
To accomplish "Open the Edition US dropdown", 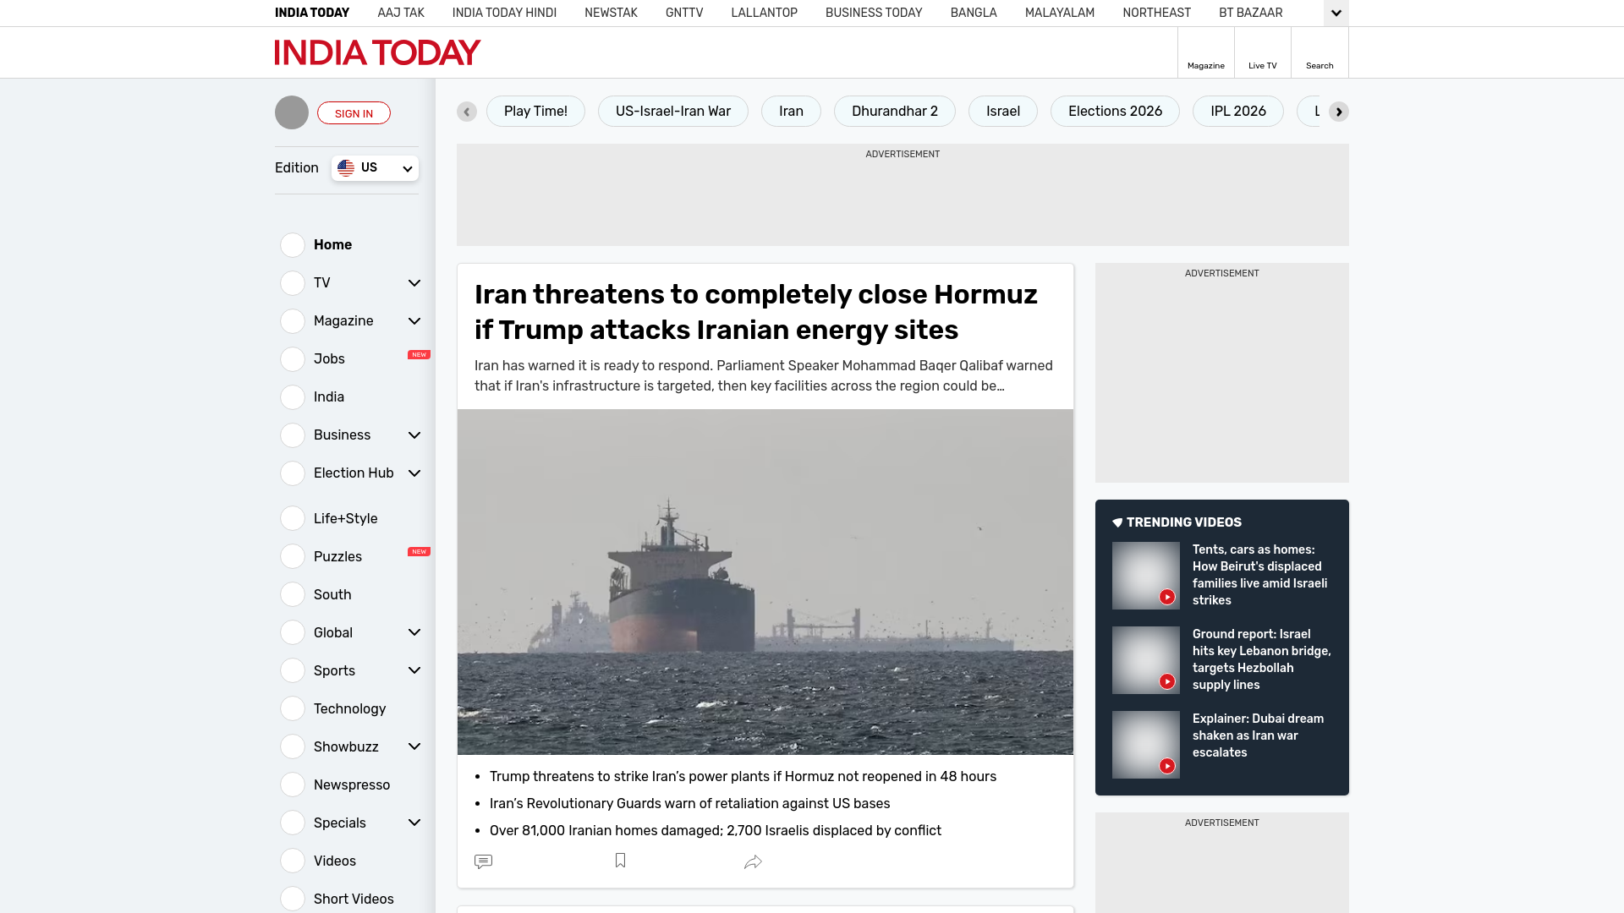I will tap(375, 168).
